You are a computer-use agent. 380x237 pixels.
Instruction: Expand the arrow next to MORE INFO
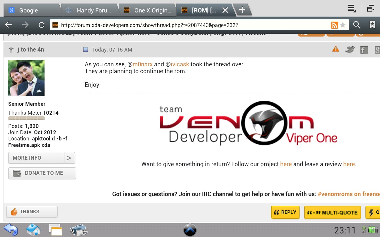pyautogui.click(x=69, y=158)
